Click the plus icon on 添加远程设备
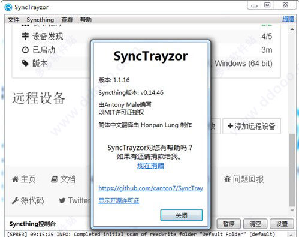Screen dimensions: 299x237 [230, 126]
